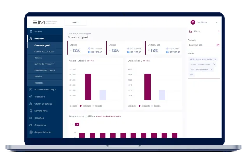
Task: Open the Rotinas calendar icon in sidebar
Action: point(31,31)
